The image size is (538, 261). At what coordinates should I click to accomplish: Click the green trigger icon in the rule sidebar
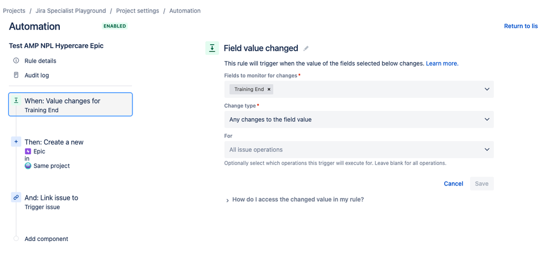[x=16, y=101]
